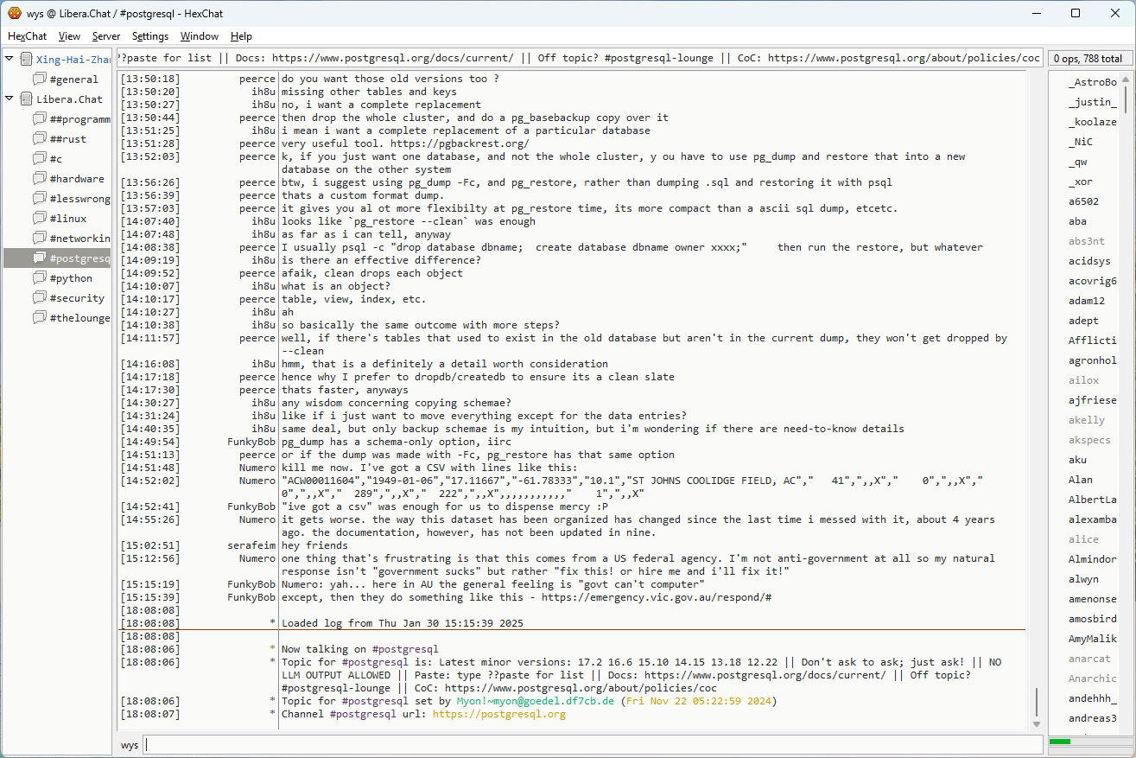
Task: Open the Help menu
Action: (x=241, y=36)
